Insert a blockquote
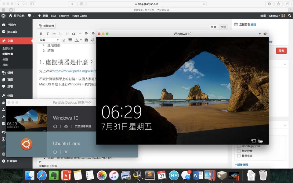This screenshot has width=293, height=183. pos(74,34)
